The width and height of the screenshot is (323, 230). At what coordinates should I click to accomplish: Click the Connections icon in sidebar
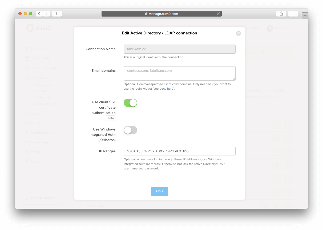coord(27,78)
